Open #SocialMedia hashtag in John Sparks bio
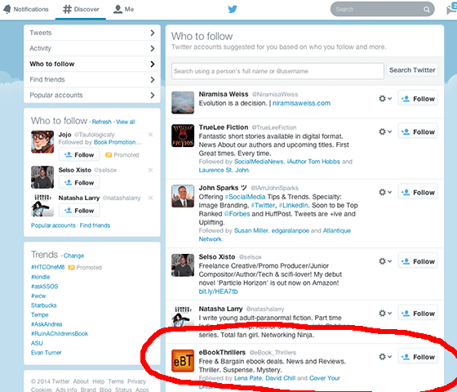Image resolution: width=457 pixels, height=392 pixels. [x=245, y=197]
